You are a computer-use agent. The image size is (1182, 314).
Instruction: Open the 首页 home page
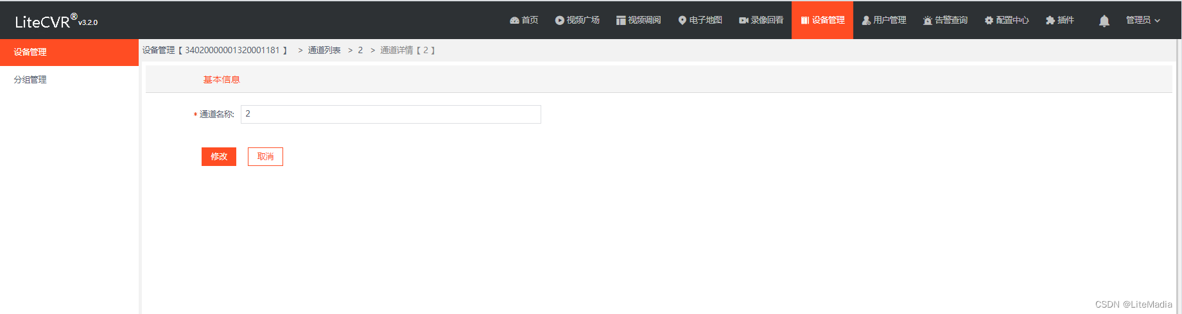pos(524,21)
